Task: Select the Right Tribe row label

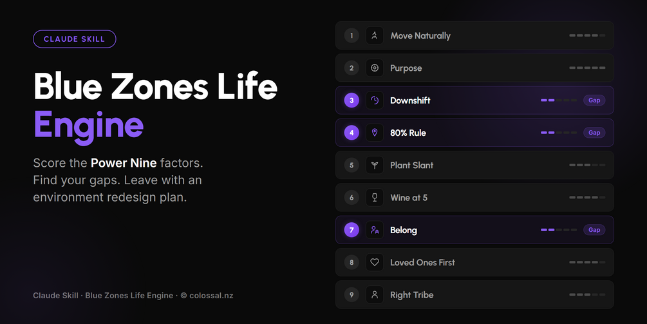Action: pyautogui.click(x=412, y=295)
